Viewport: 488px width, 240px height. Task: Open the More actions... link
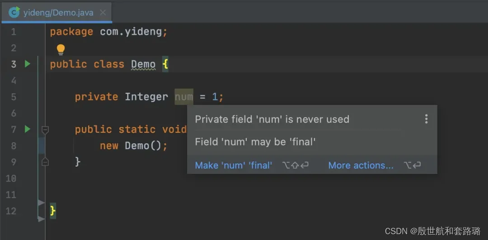(x=361, y=165)
